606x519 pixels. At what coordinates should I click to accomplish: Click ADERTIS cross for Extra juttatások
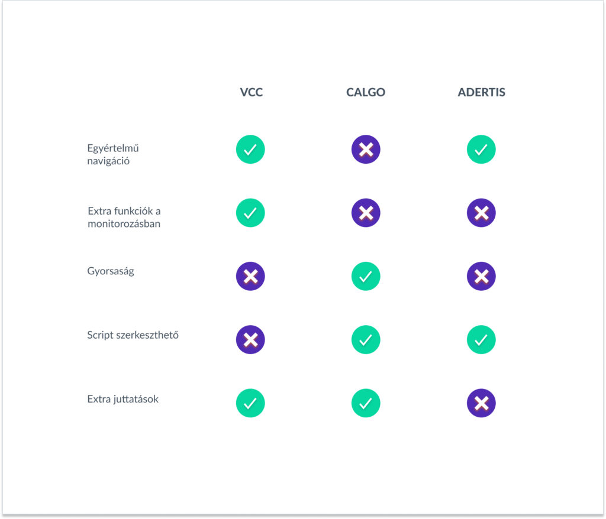point(481,403)
